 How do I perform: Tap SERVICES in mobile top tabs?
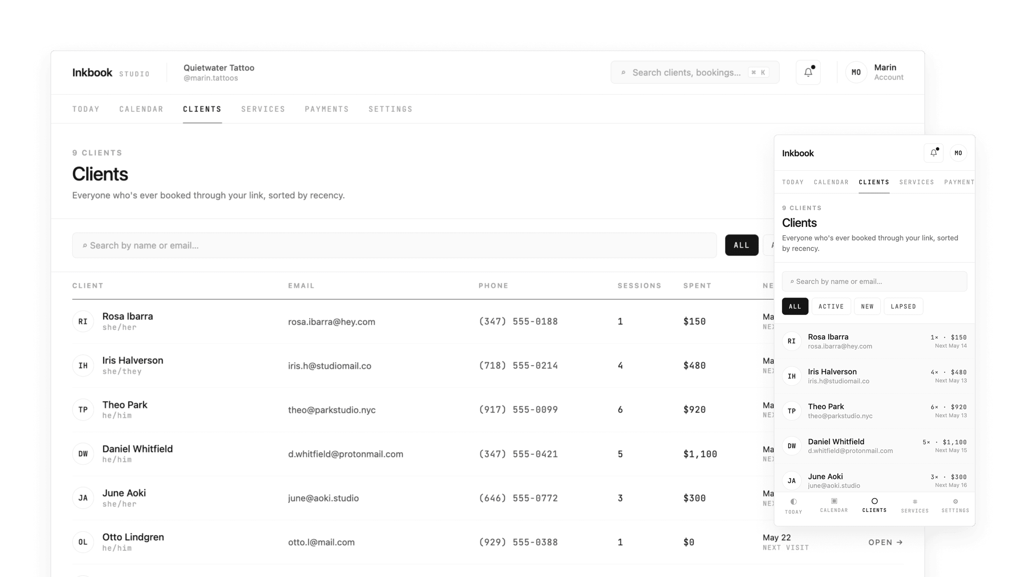tap(917, 182)
